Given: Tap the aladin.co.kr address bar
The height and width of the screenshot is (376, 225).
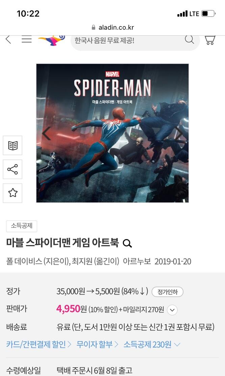Looking at the screenshot, I should pos(112,27).
